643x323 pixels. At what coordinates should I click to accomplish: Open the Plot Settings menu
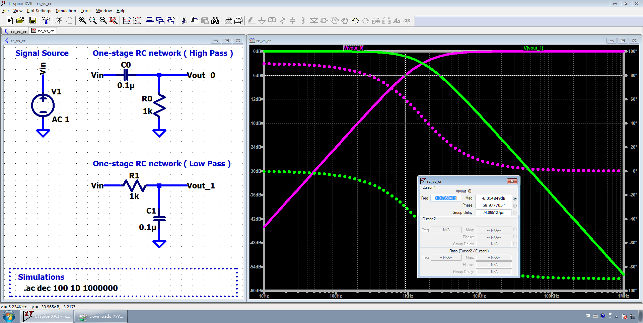click(x=39, y=11)
